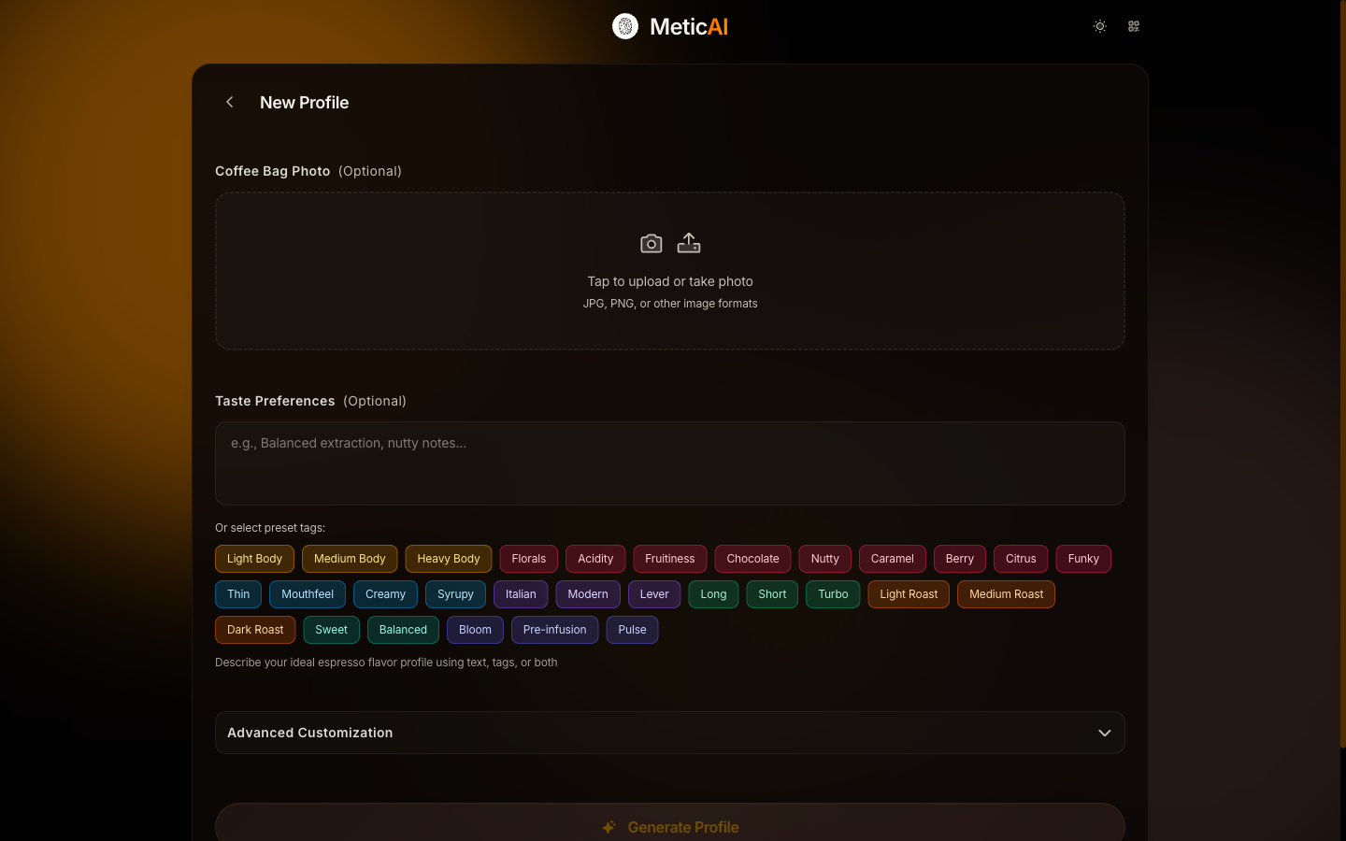Click the vertical page scrollbar
This screenshot has width=1346, height=841.
tap(1342, 374)
